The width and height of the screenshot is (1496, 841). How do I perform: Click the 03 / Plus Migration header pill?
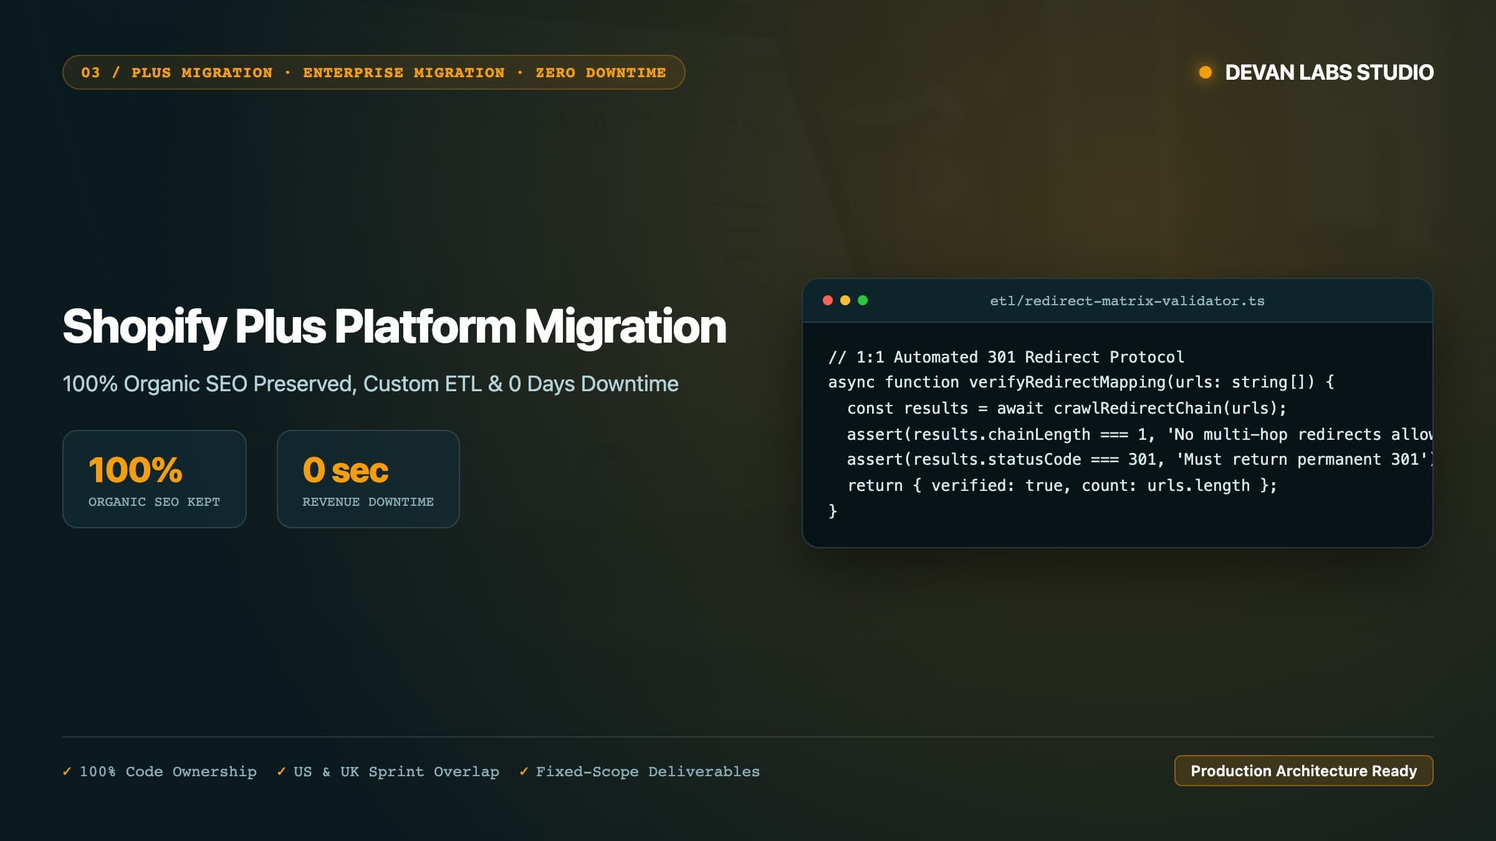point(373,72)
